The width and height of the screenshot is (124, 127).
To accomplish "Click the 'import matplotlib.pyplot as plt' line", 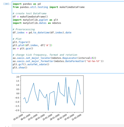I will [35, 20].
